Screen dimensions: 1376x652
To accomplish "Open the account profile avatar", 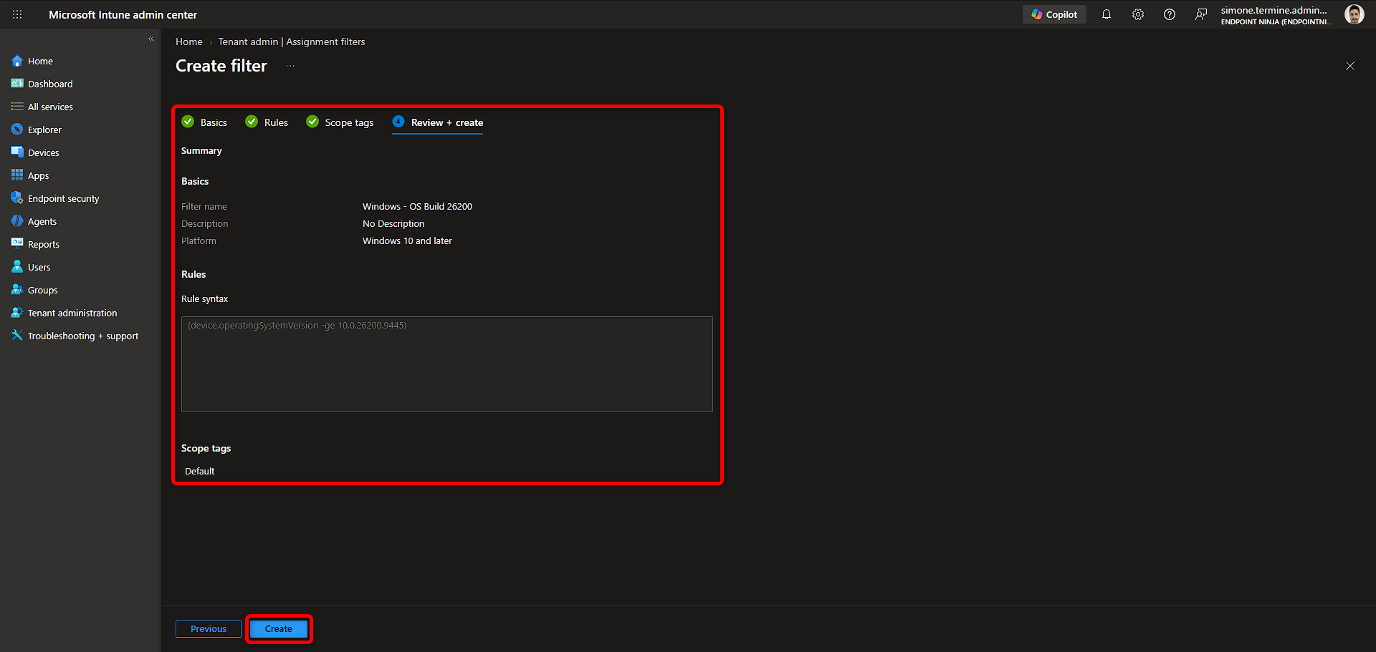I will tap(1354, 14).
